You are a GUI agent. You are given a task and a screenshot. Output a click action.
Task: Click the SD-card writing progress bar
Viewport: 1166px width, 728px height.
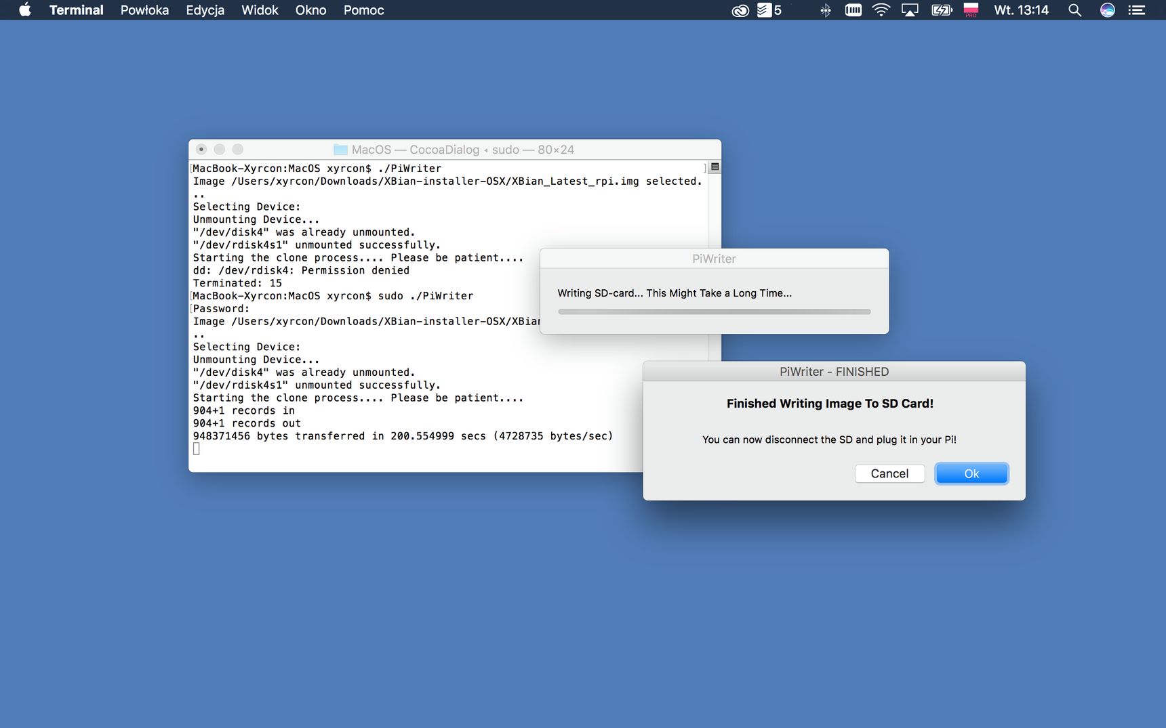(x=714, y=312)
